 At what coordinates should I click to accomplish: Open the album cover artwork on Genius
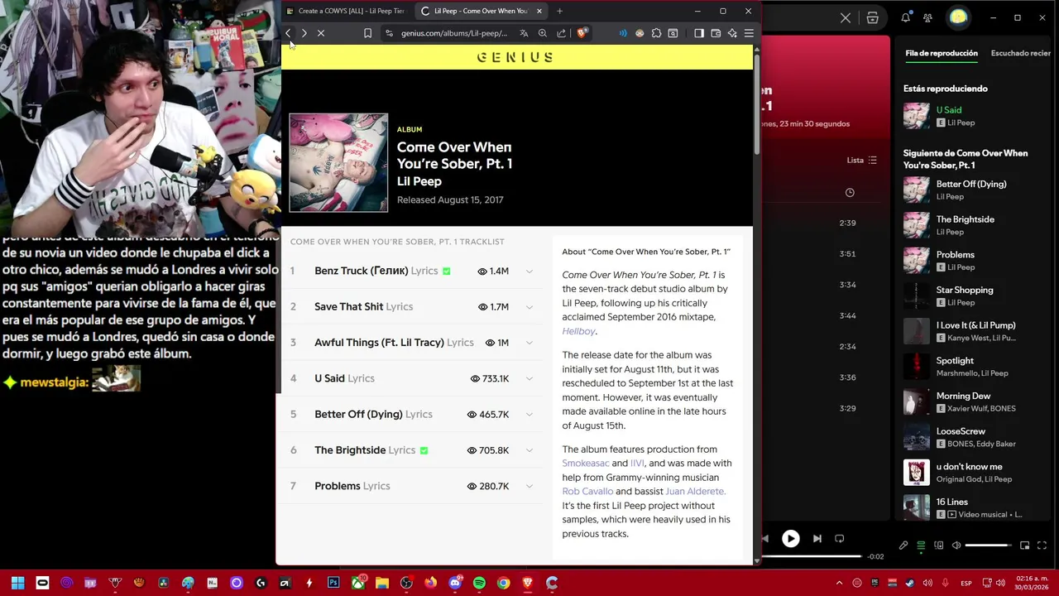pos(338,163)
